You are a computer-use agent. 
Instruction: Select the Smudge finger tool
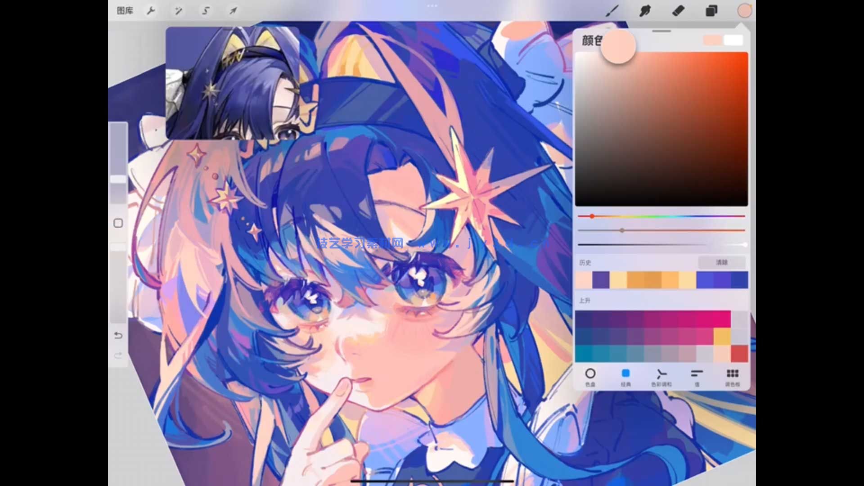(645, 11)
